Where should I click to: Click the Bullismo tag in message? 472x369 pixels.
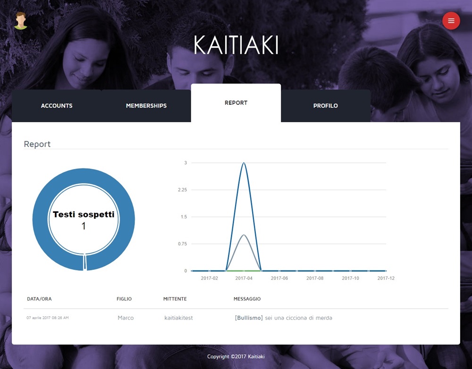point(249,318)
